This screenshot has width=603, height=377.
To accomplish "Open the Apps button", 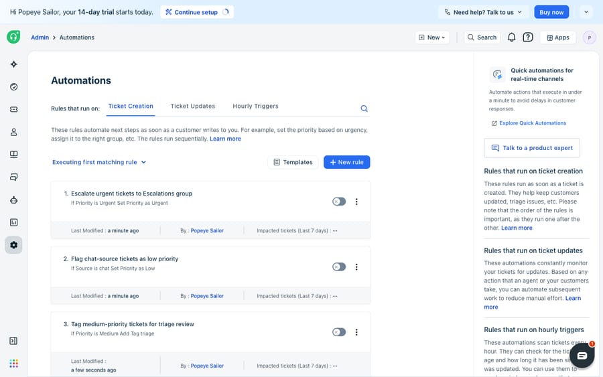I will click(557, 37).
